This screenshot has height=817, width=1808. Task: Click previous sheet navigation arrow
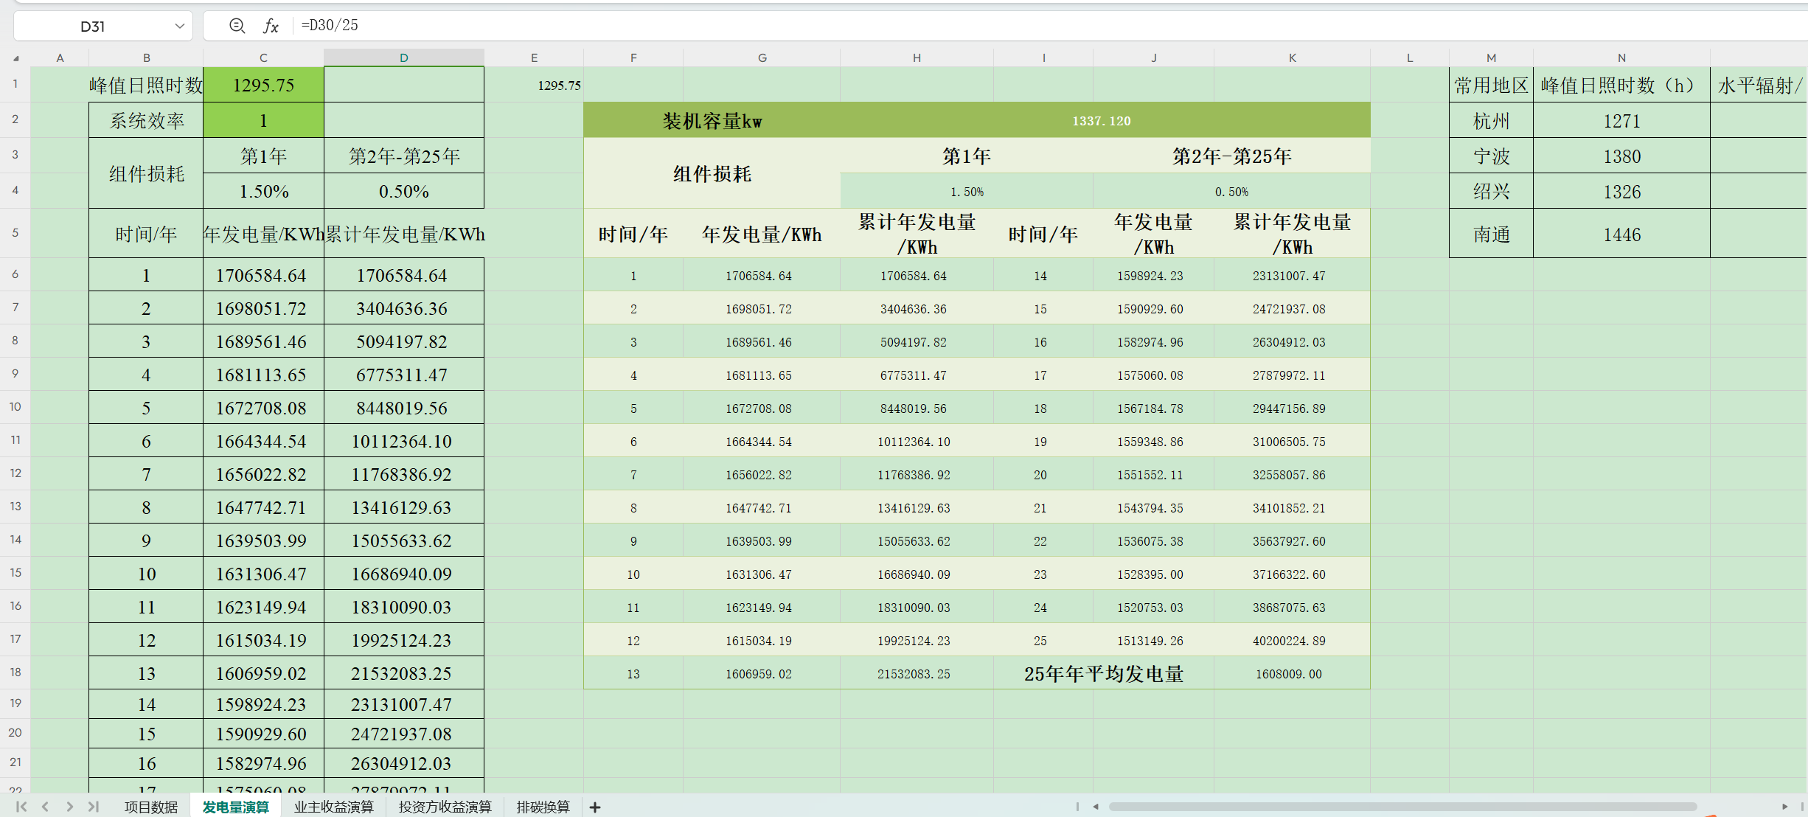click(46, 807)
